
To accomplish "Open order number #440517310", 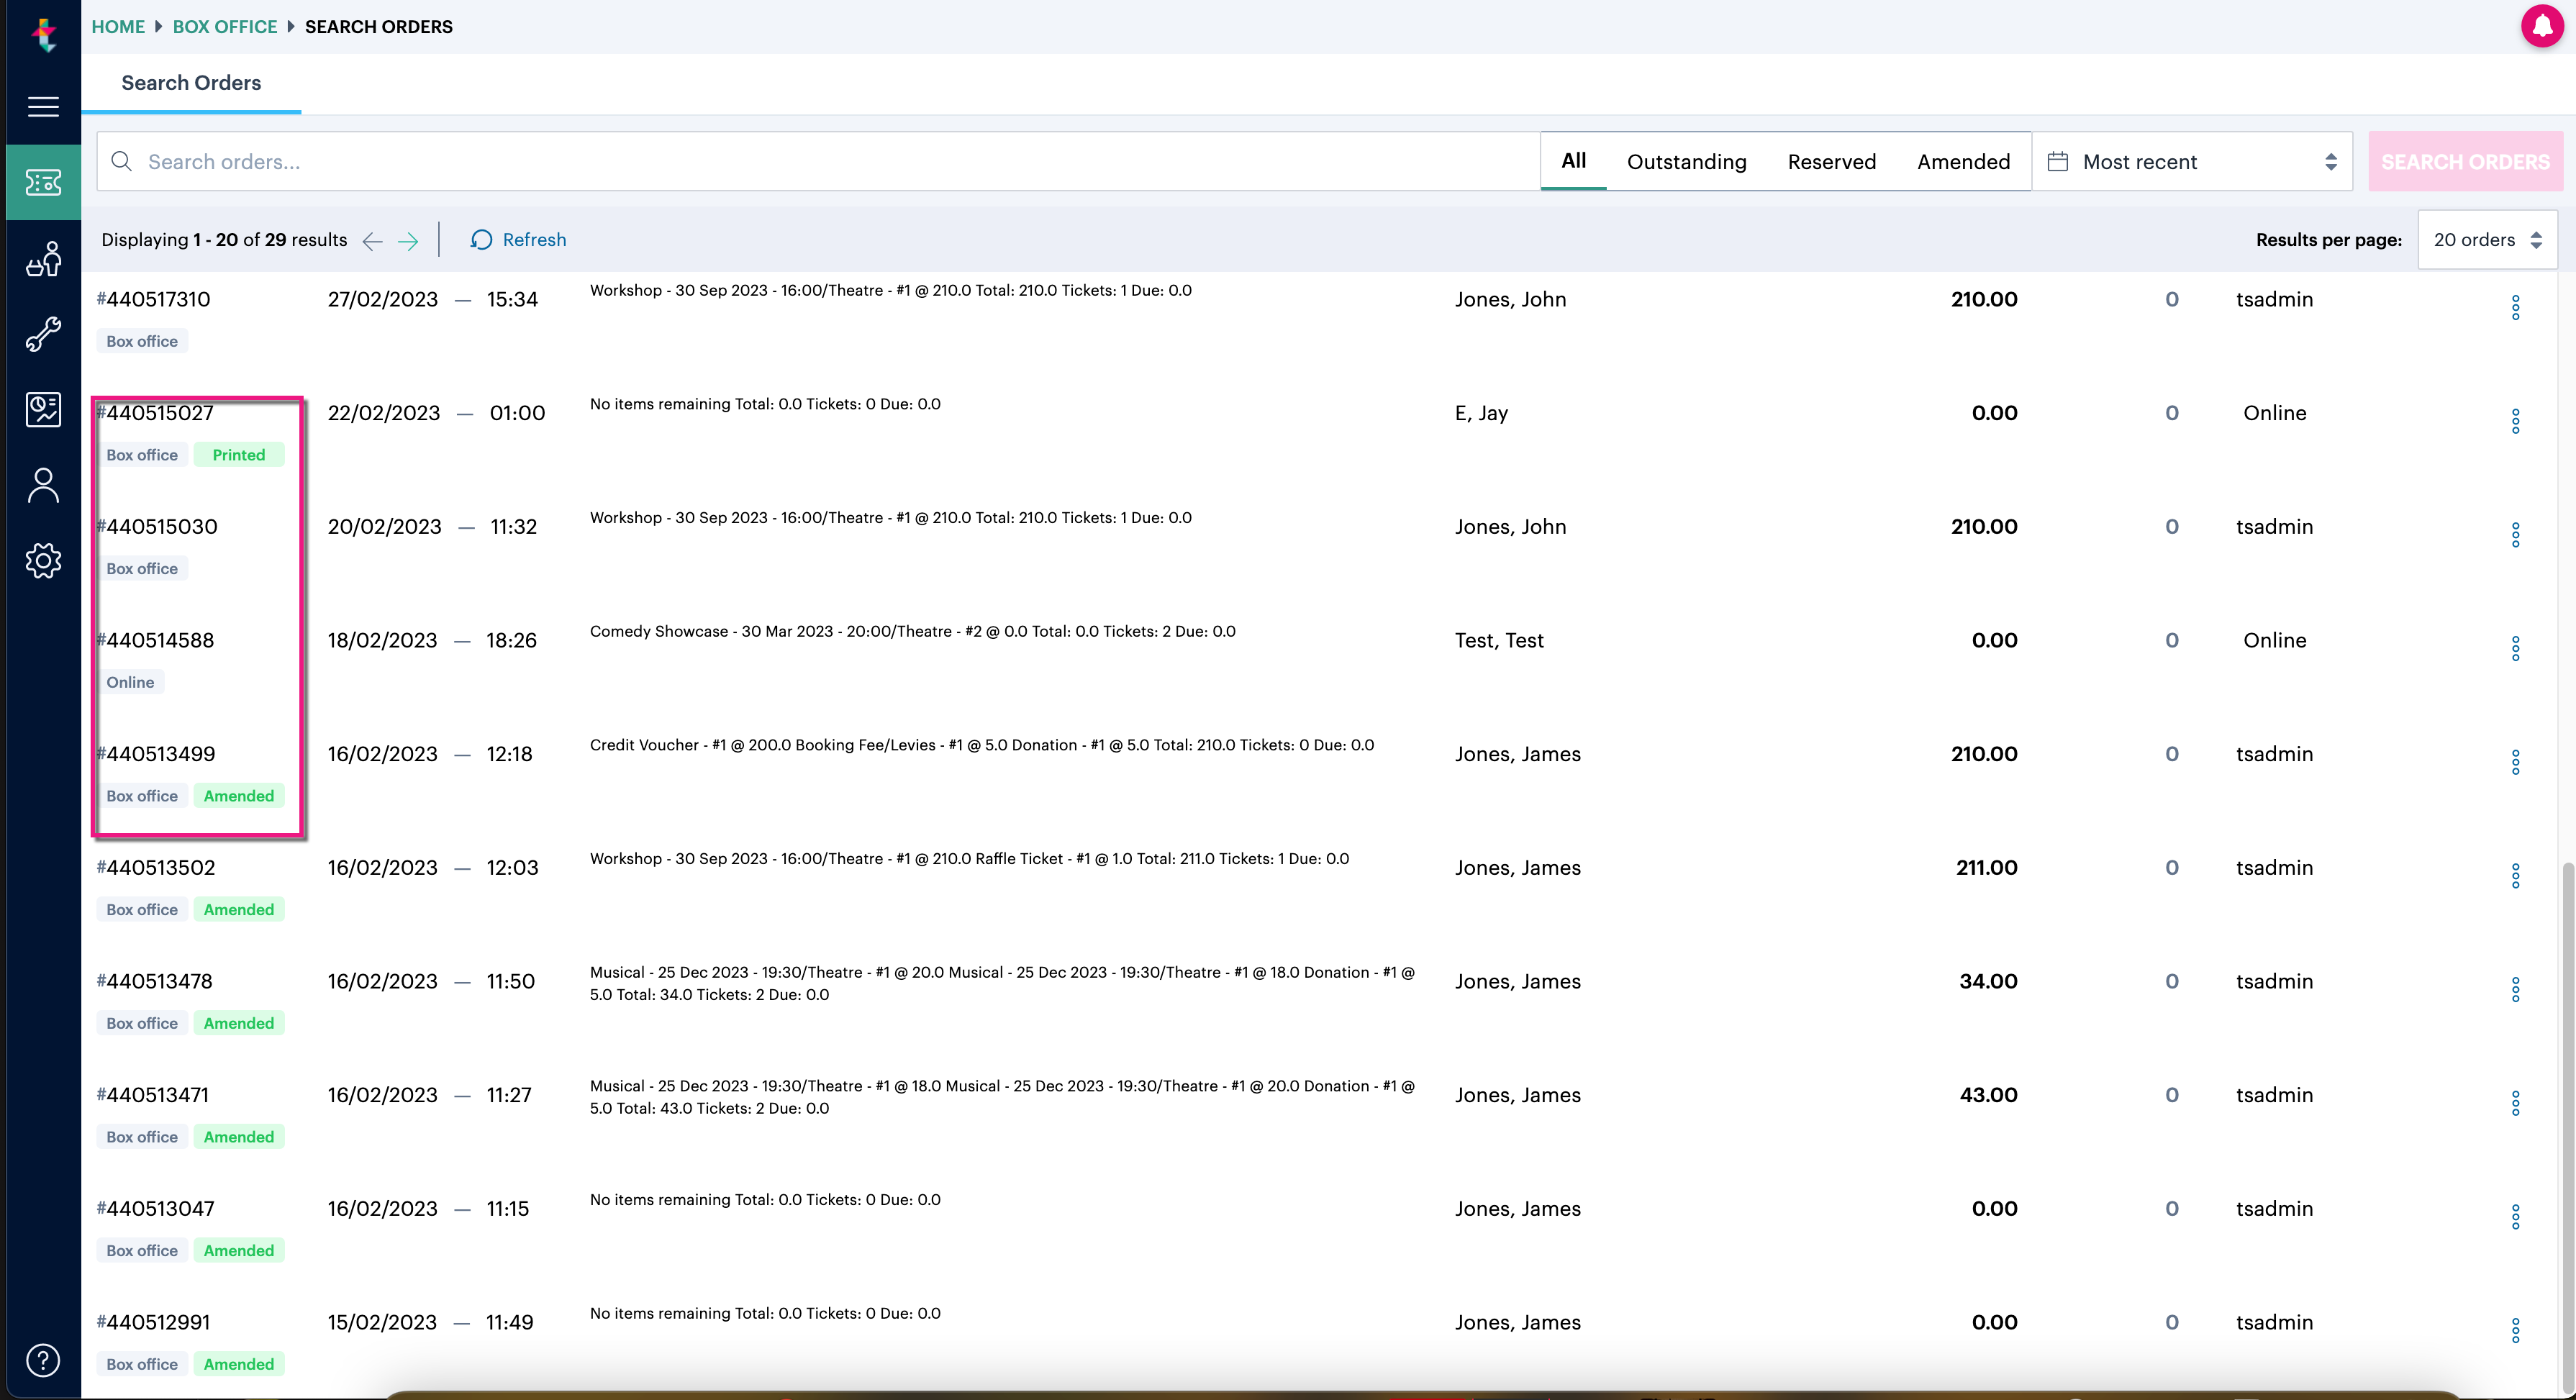I will tap(153, 299).
